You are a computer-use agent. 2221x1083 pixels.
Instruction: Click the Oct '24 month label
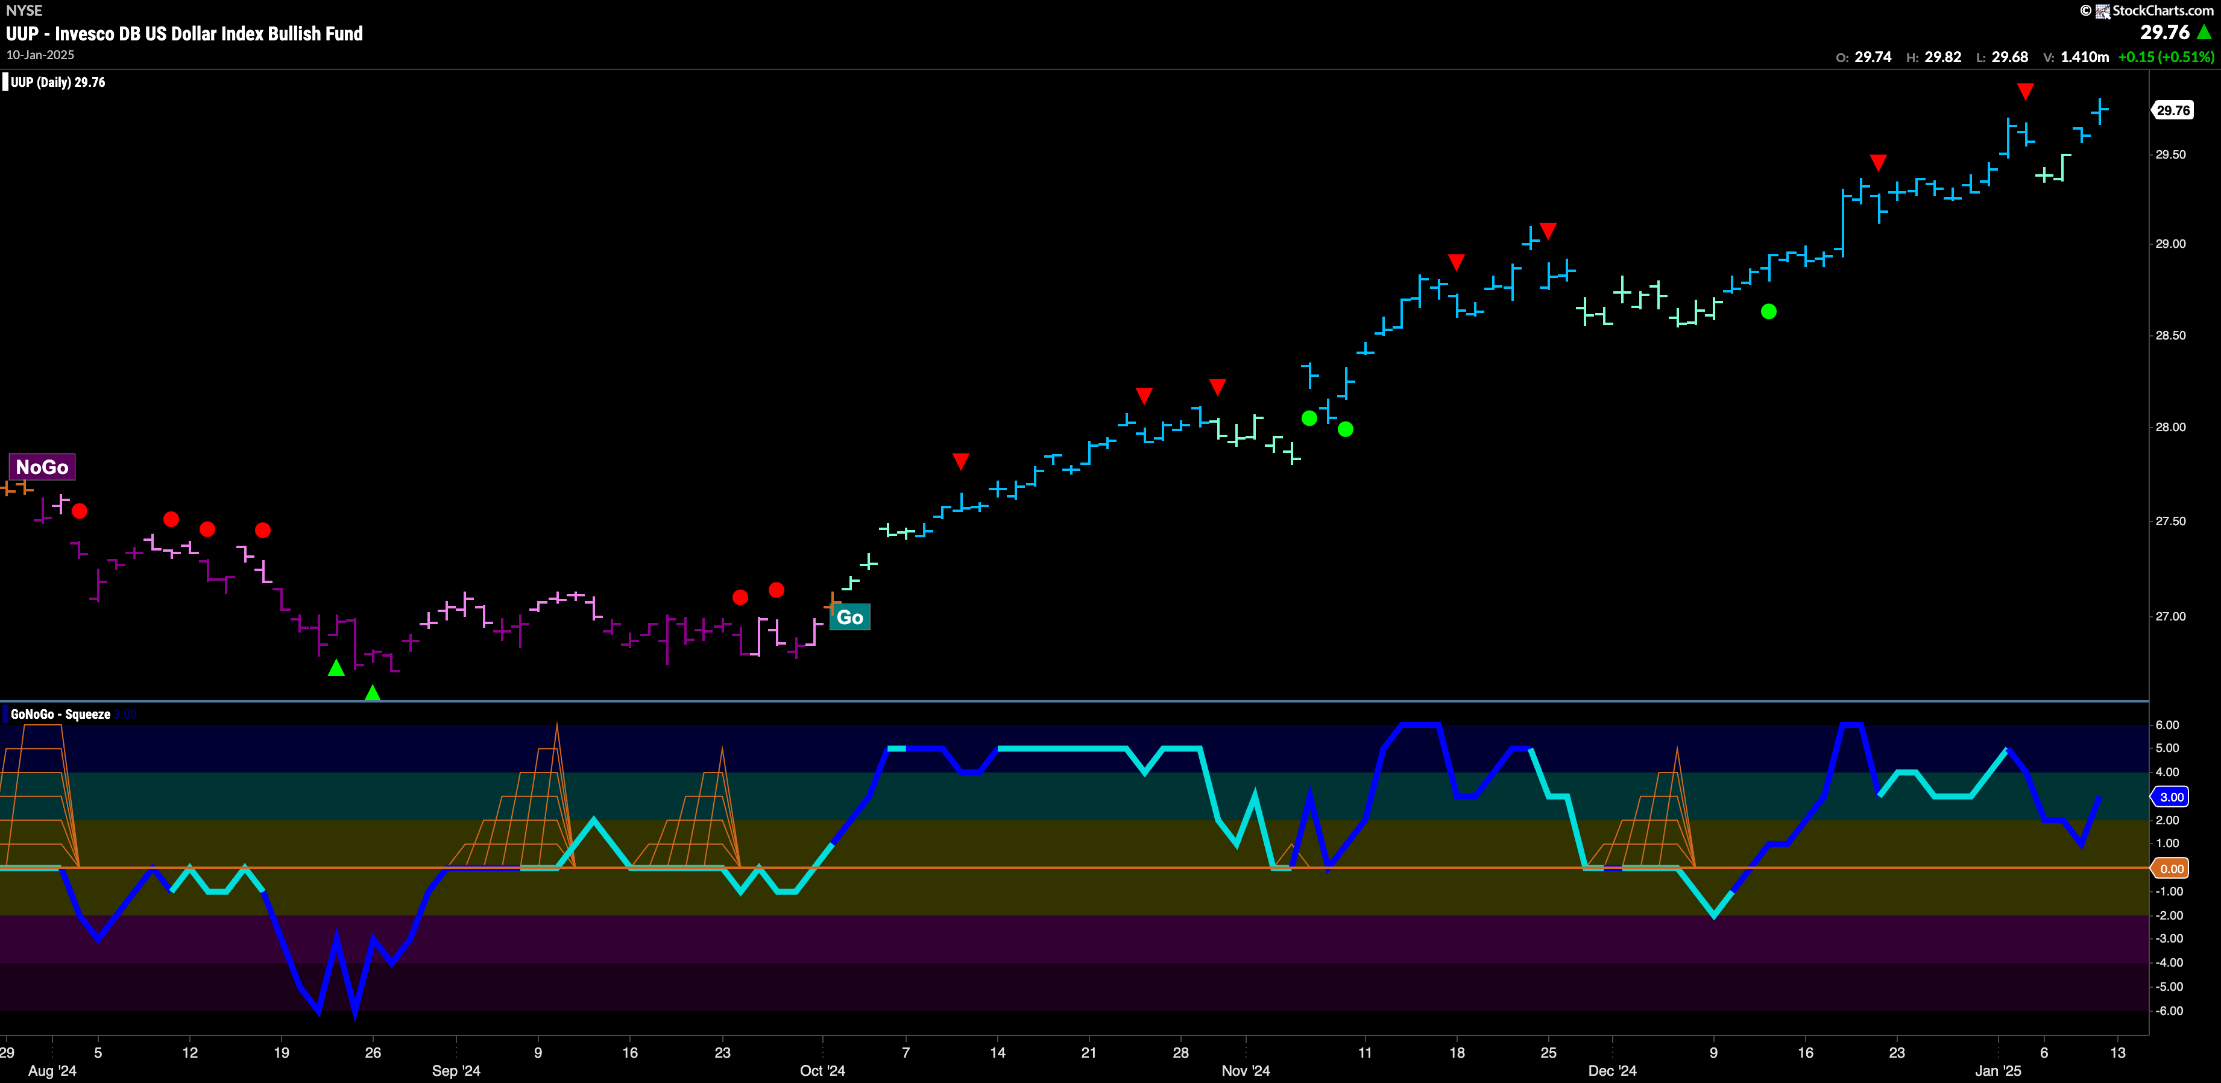(822, 1071)
